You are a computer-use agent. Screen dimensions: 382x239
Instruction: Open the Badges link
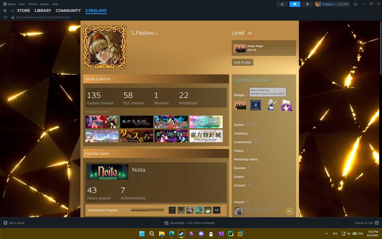coord(239,95)
